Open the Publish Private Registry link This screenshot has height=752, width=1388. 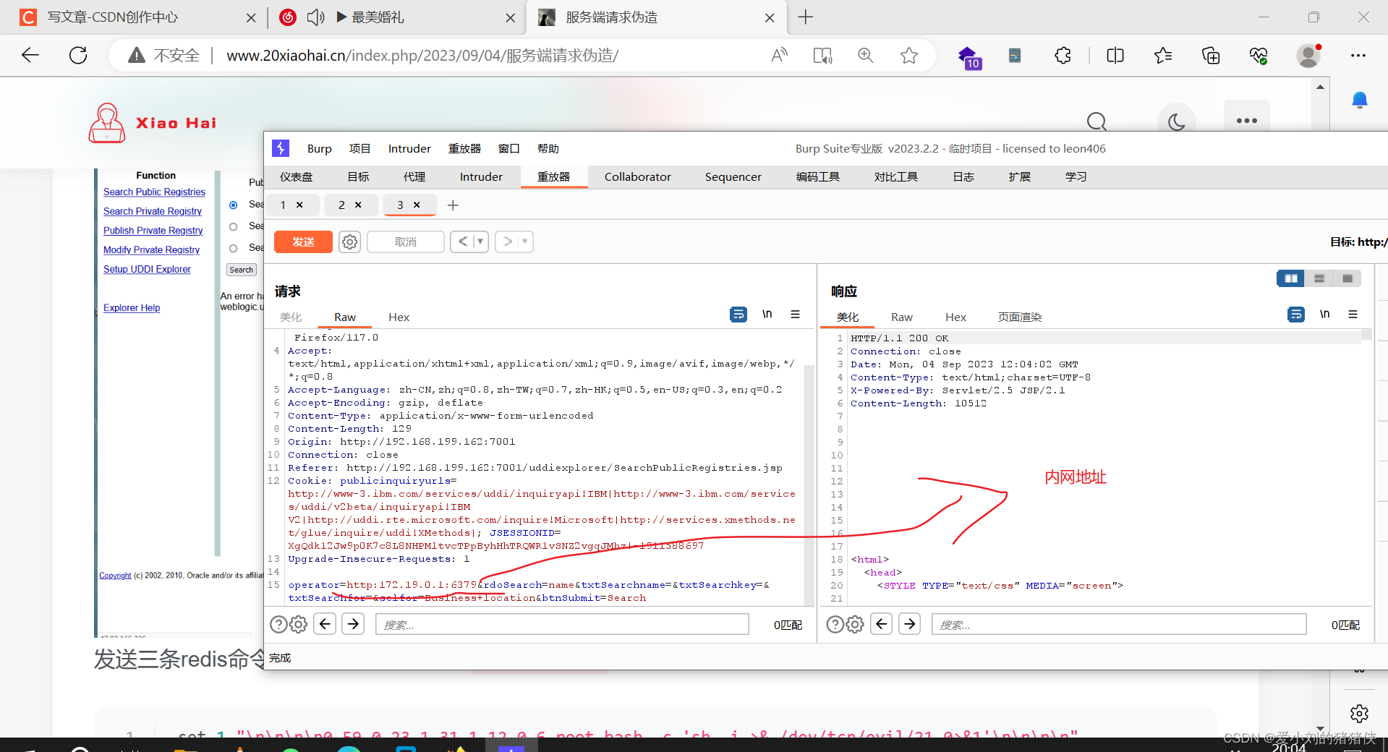[153, 231]
